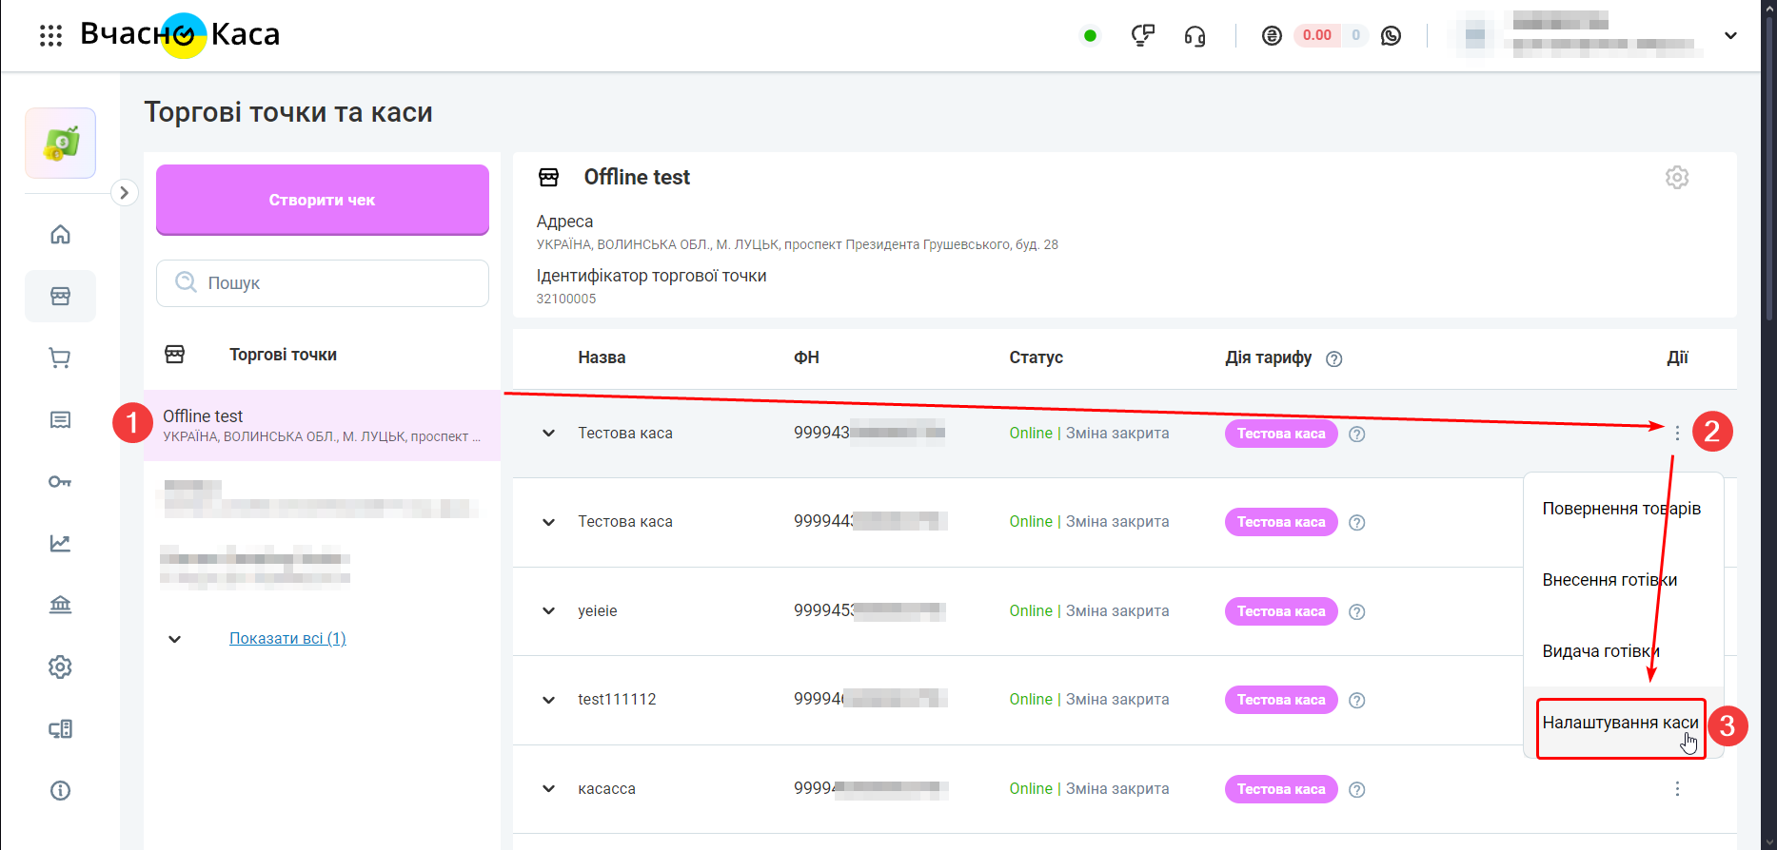The height and width of the screenshot is (850, 1777).
Task: Click tariff badge in yeieie row
Action: (x=1281, y=611)
